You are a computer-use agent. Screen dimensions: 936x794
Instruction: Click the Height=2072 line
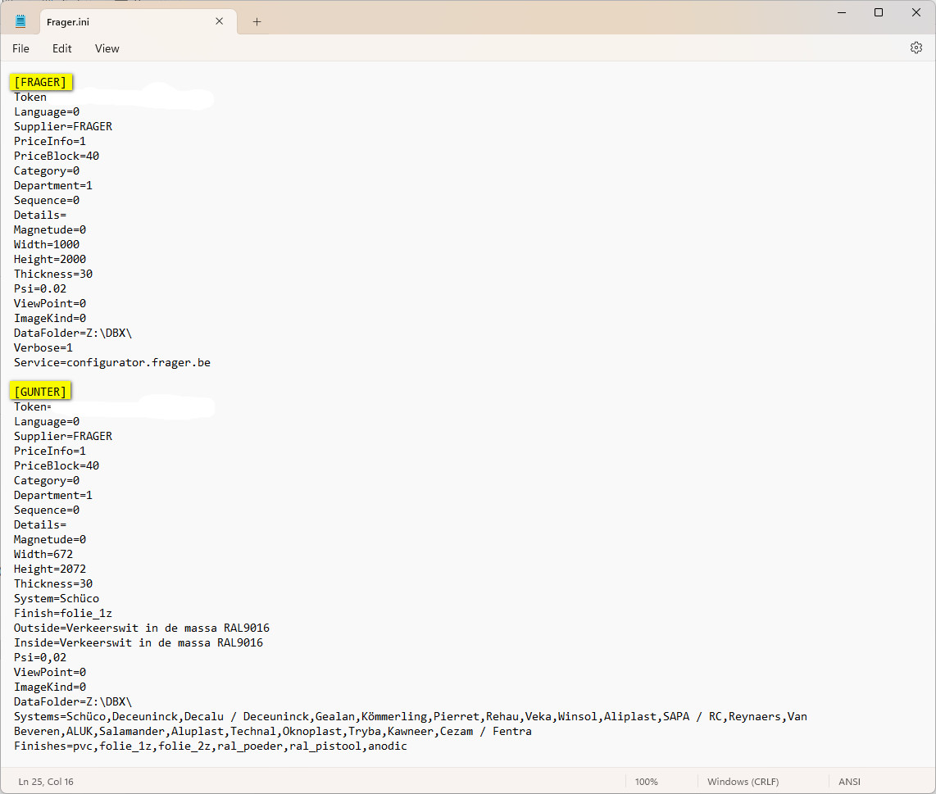pyautogui.click(x=50, y=569)
